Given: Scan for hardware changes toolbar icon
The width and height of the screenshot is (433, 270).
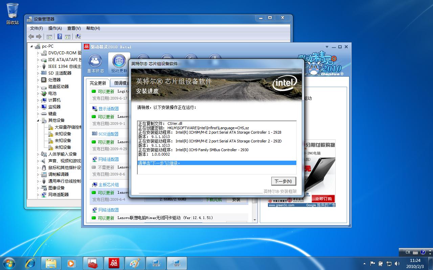Looking at the screenshot, I should click(78, 36).
